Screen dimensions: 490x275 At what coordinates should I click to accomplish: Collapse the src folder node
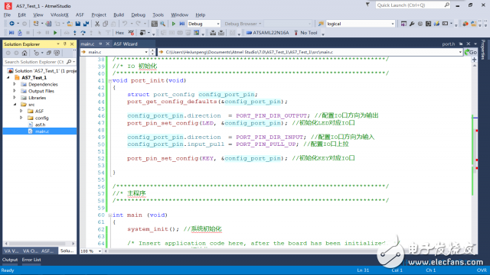(15, 105)
